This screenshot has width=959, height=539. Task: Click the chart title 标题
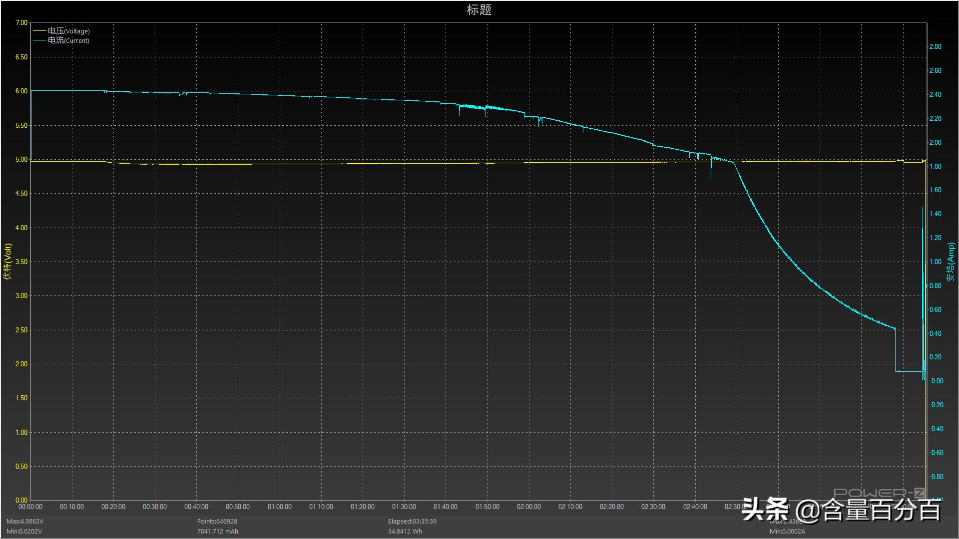point(479,9)
